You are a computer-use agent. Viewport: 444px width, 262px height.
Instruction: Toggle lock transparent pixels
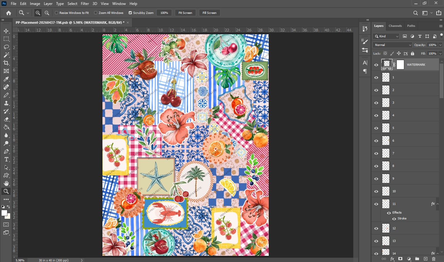coord(385,53)
